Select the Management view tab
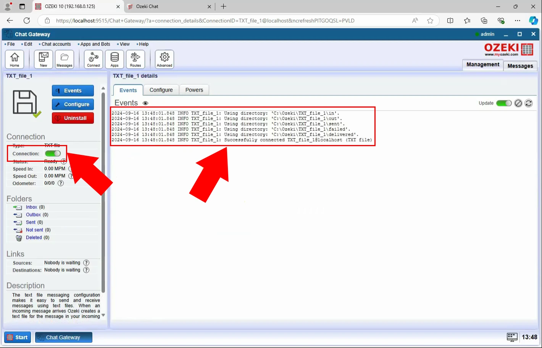The width and height of the screenshot is (542, 348). [x=483, y=64]
